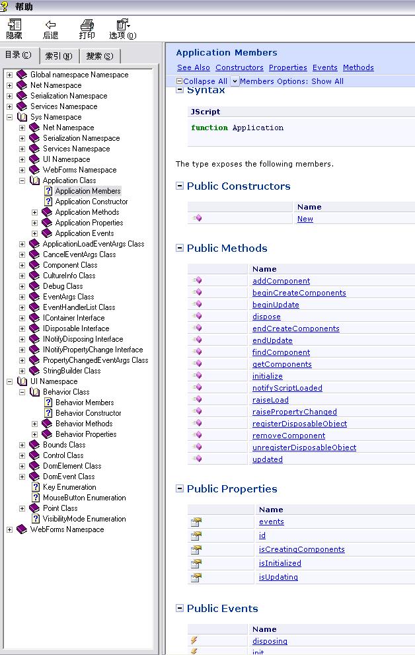
Task: Switch to the Search (搜索) tab
Action: pyautogui.click(x=99, y=56)
